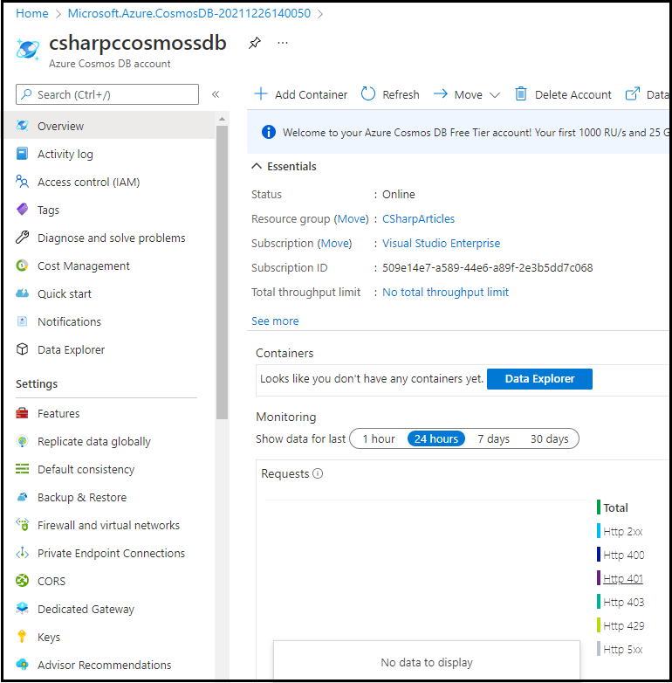Click the blue Data Explorer button
This screenshot has height=683, width=672.
(x=539, y=379)
